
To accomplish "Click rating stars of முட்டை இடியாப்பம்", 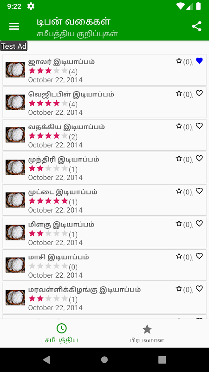I will click(x=48, y=201).
